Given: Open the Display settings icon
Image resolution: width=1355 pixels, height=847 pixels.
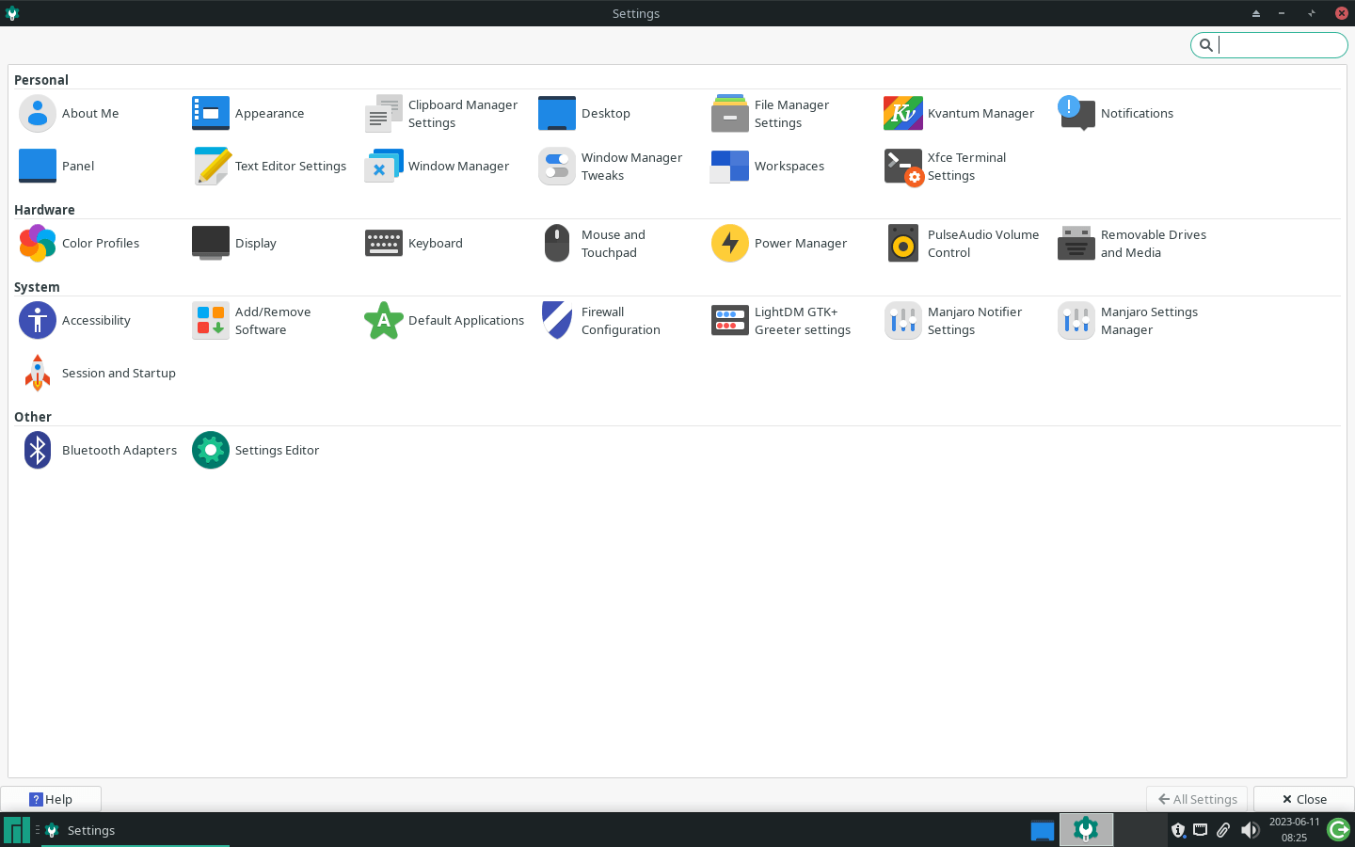Looking at the screenshot, I should point(211,244).
